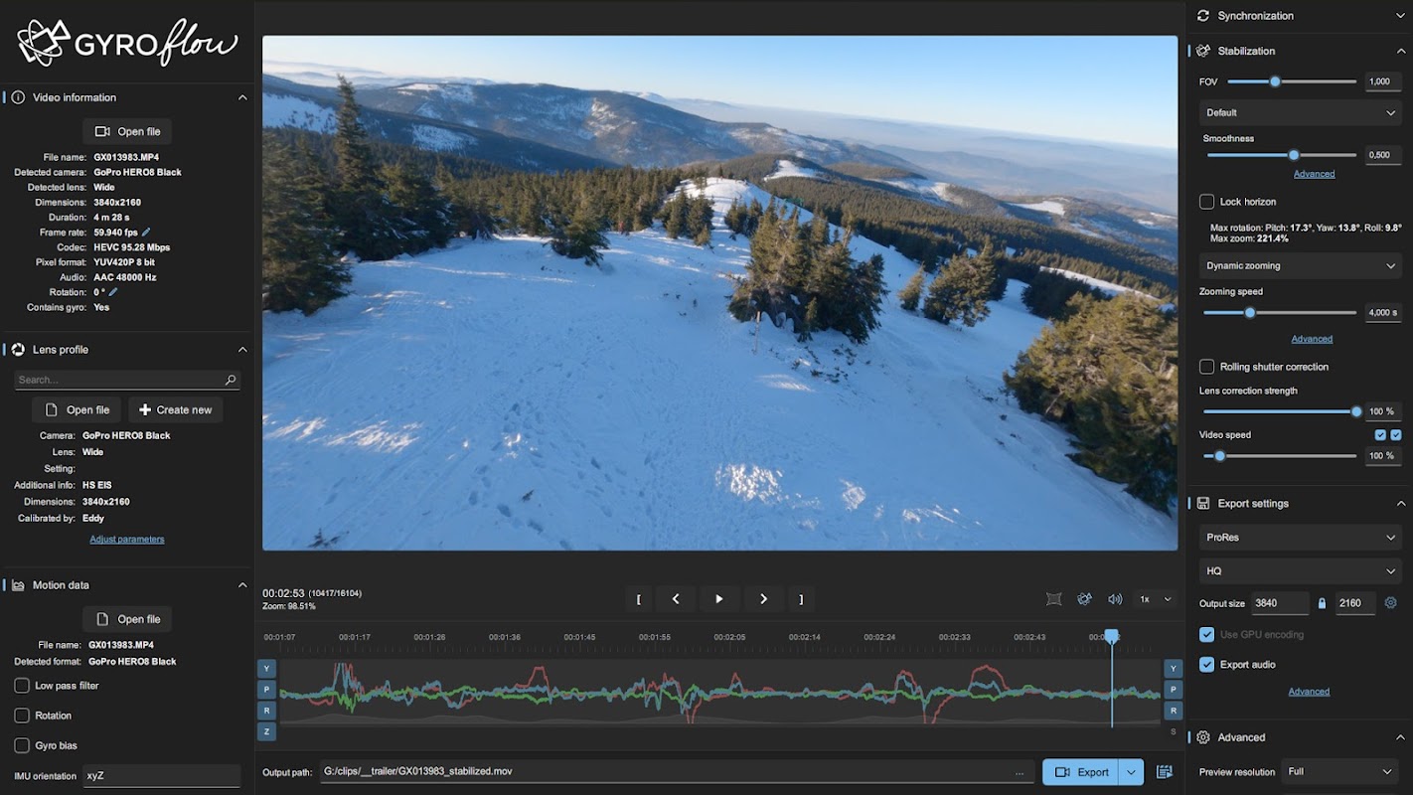1413x795 pixels.
Task: Enable Lock horizon checkbox
Action: coord(1206,202)
